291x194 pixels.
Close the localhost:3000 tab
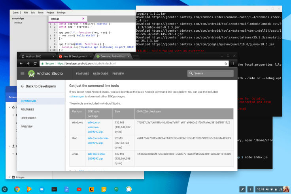coord(53,56)
